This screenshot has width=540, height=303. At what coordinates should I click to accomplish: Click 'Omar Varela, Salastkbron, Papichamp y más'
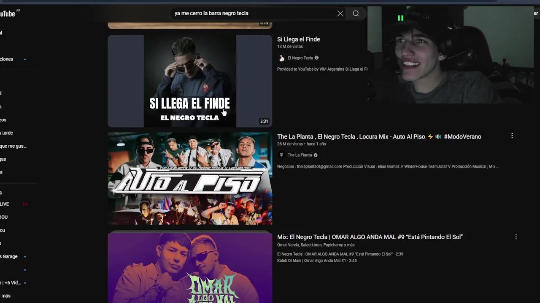pyautogui.click(x=316, y=245)
